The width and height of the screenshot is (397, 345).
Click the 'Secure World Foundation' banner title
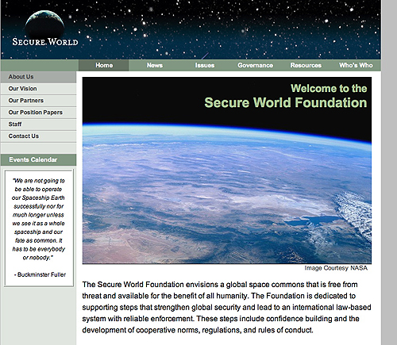[286, 102]
